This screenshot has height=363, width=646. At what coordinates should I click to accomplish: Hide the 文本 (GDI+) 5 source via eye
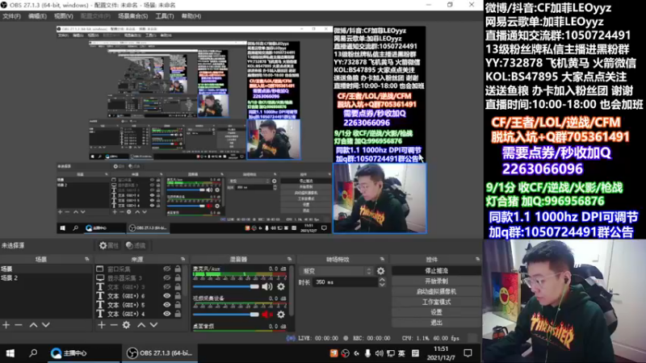[x=167, y=305]
